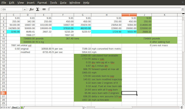Viewport: 185px width, 109px height.
Task: Select the Sheet1 tab
Action: (x=15, y=107)
